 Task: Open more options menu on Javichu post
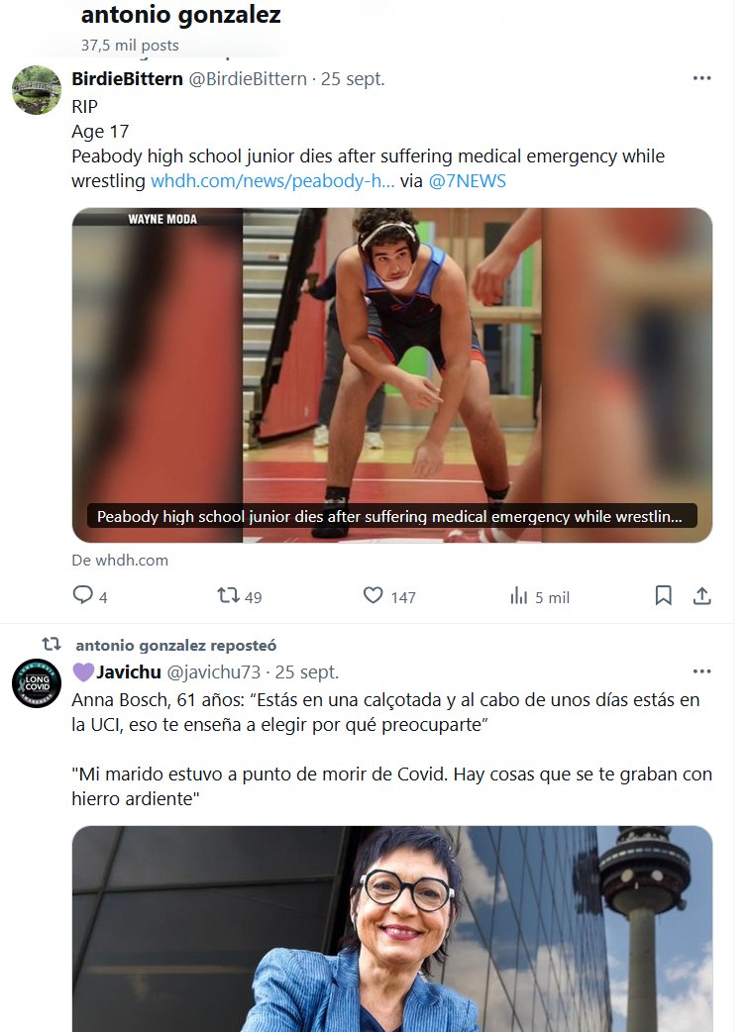(x=702, y=671)
